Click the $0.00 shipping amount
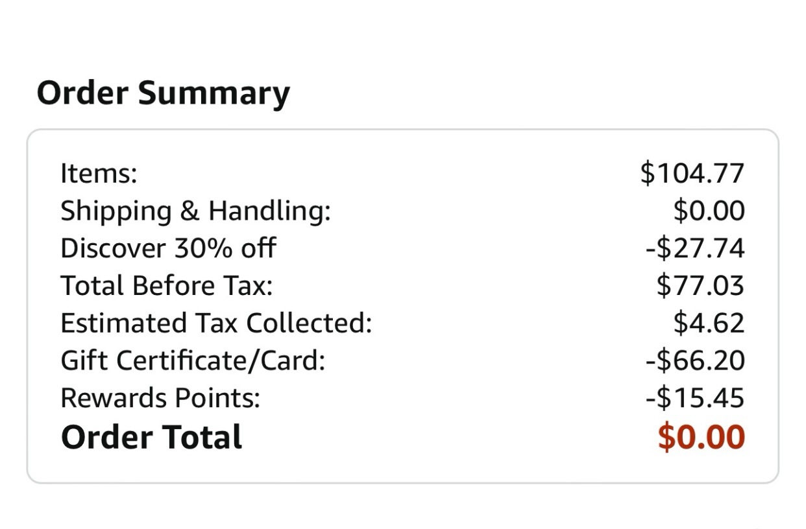This screenshot has height=529, width=806. [x=709, y=211]
